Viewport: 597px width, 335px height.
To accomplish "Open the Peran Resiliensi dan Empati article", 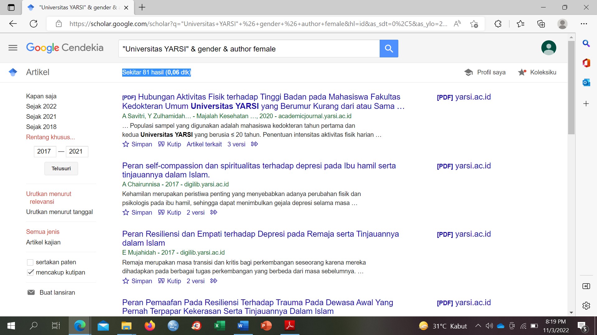I will (260, 238).
